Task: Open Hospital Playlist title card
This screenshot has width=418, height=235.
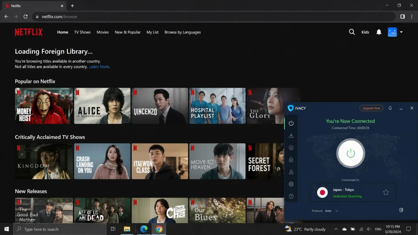Action: click(217, 106)
